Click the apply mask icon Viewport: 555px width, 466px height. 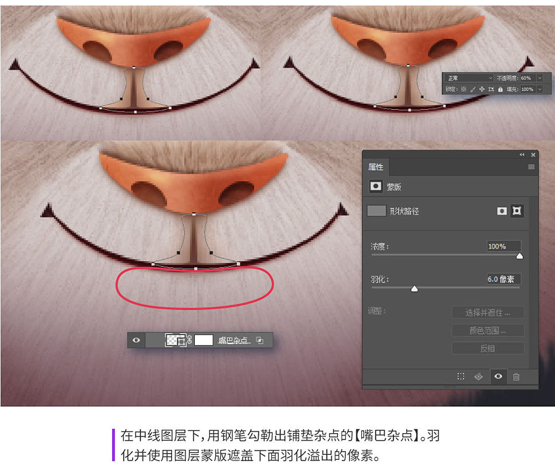(479, 377)
